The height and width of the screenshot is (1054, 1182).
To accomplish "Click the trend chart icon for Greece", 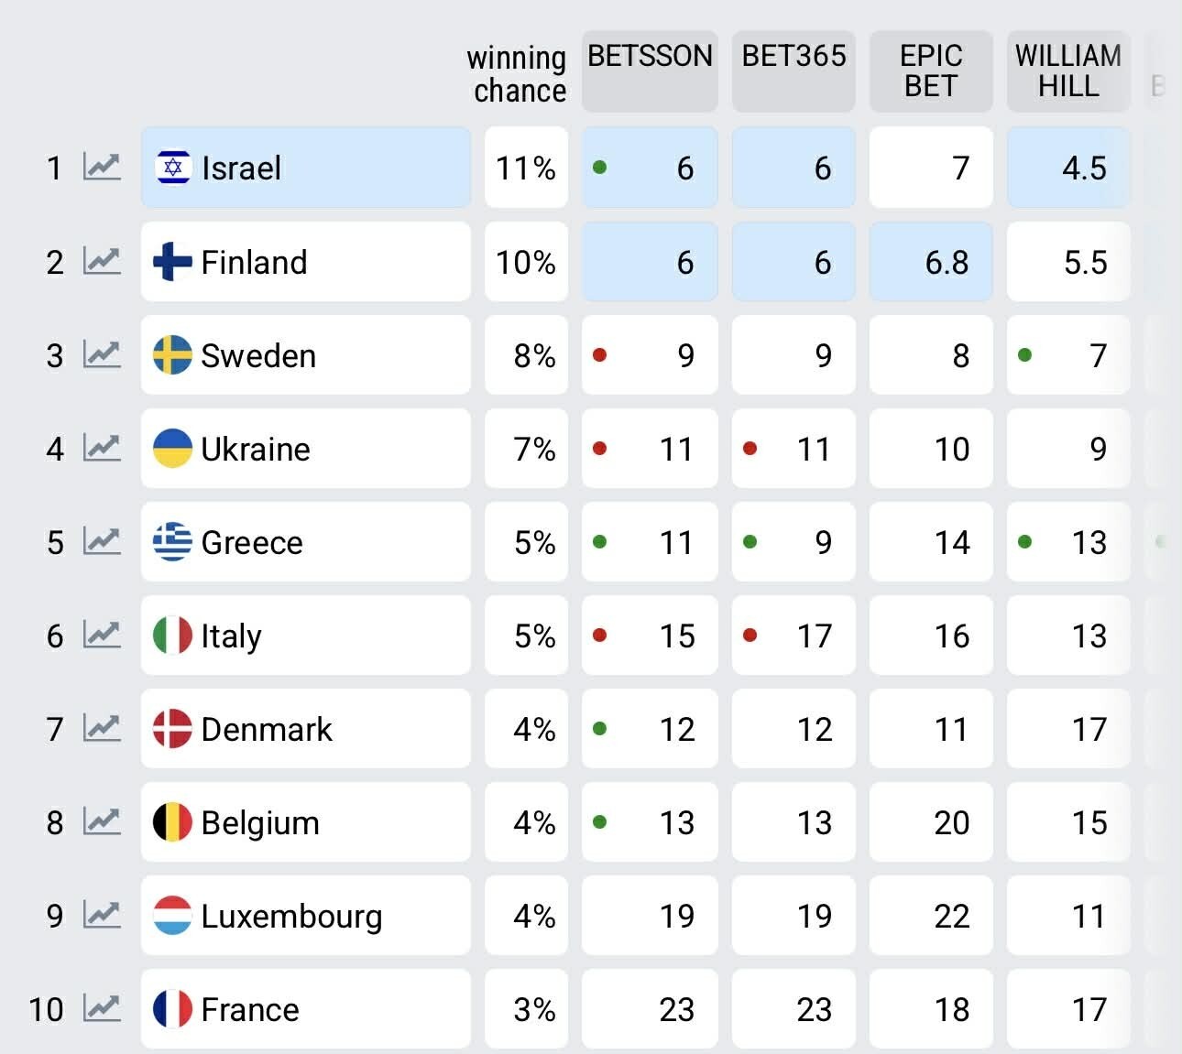I will point(102,542).
